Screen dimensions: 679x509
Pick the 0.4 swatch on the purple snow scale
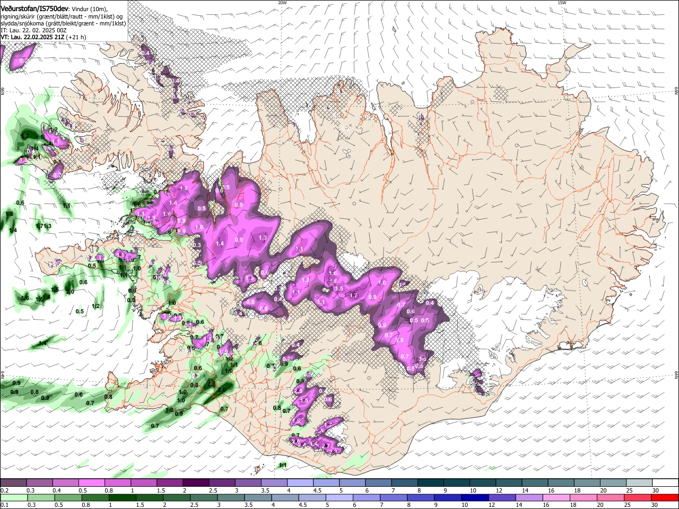65,482
